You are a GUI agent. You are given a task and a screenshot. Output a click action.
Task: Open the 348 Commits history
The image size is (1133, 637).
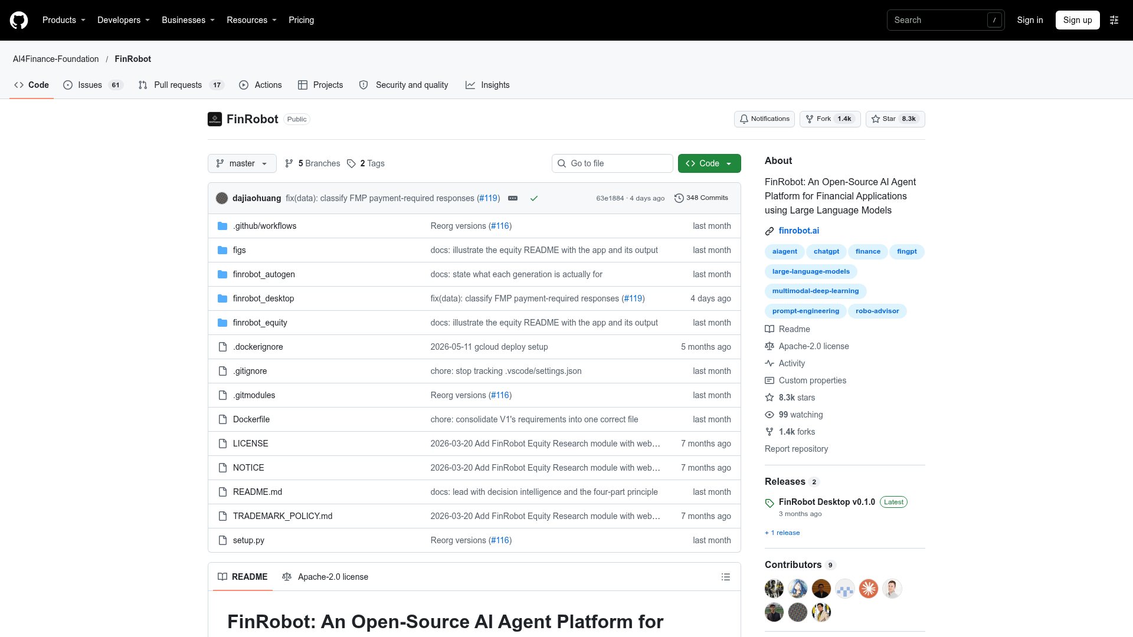(702, 198)
